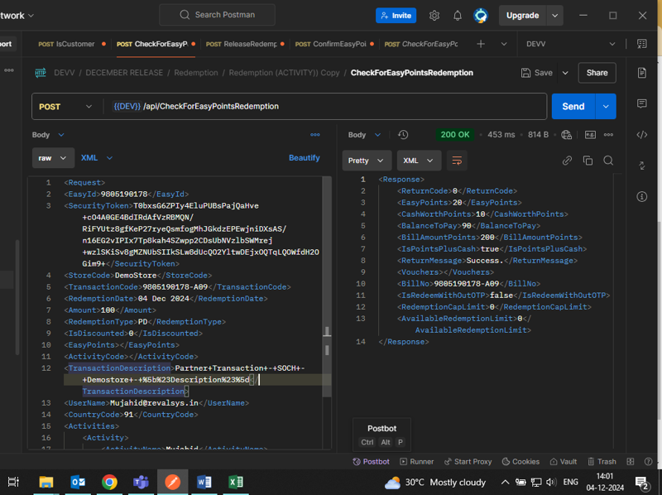Screen dimensions: 662x495
Task: Click the response history clock icon
Action: 403,135
